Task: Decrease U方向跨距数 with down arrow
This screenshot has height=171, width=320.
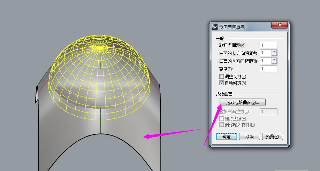Action: click(x=274, y=54)
